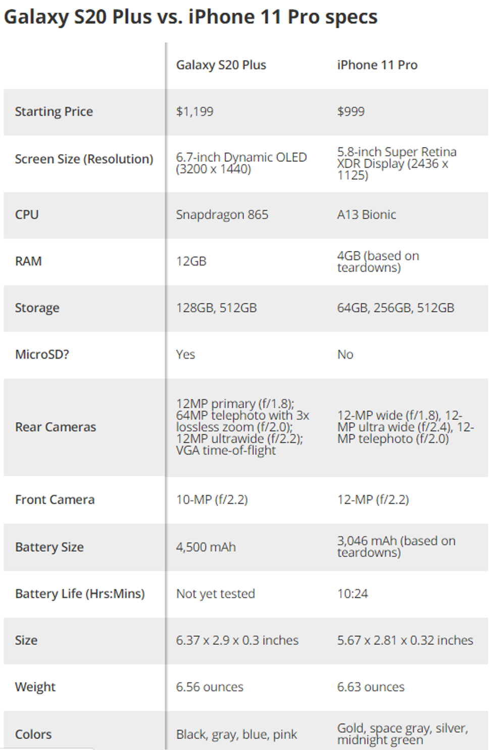The width and height of the screenshot is (495, 750).
Task: Click the 128GB, 512GB storage cell
Action: pos(216,308)
